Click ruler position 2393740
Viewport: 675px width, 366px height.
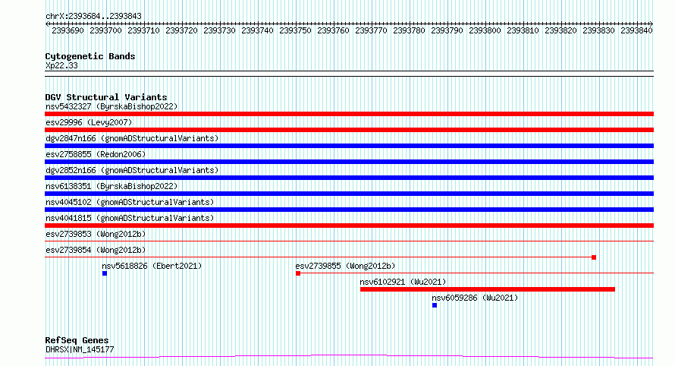[257, 30]
